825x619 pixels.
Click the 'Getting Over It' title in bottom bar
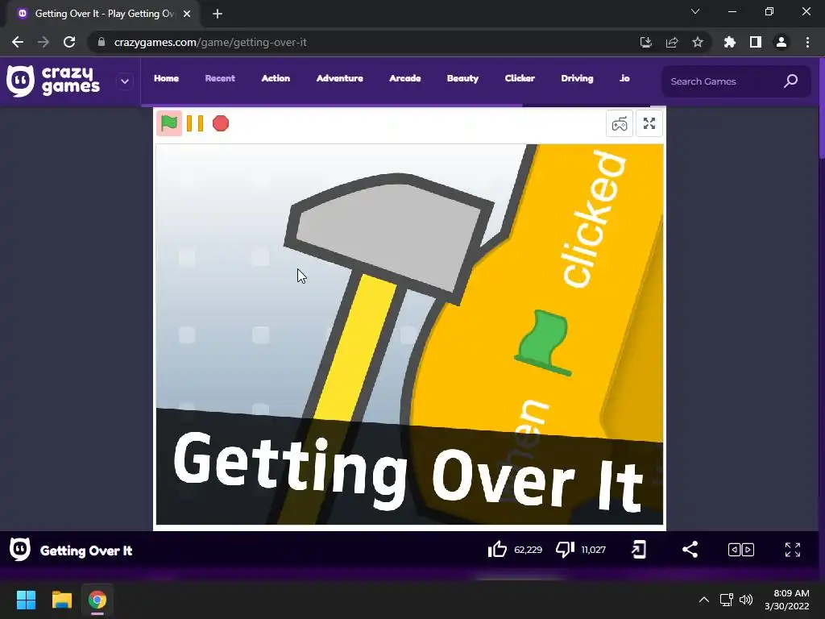tap(86, 550)
